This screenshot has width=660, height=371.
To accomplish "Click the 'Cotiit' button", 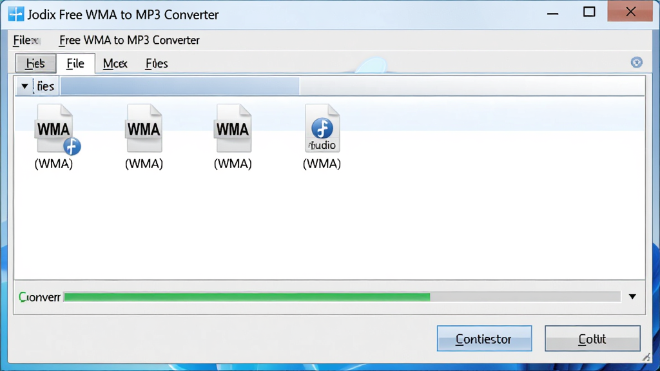I will click(x=592, y=339).
